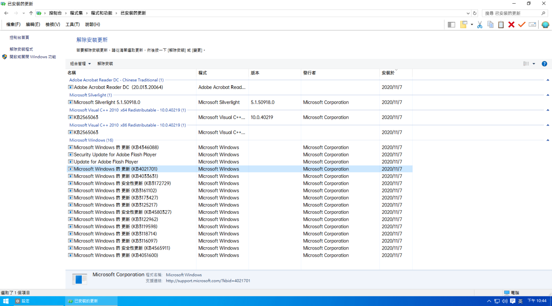Open the 工具(T) menu

pyautogui.click(x=73, y=24)
